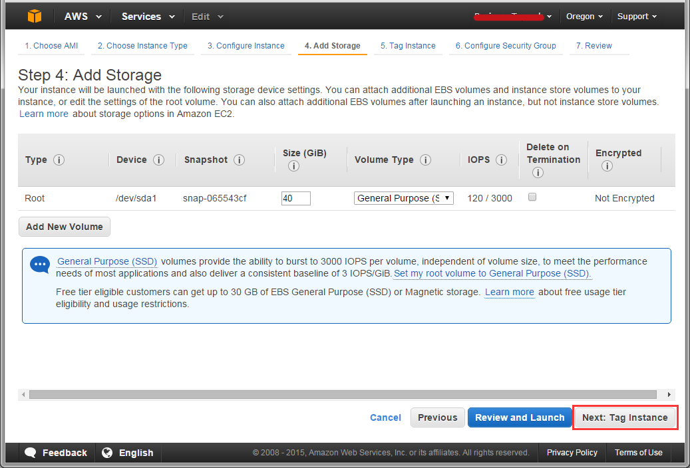Go to 2. Choose Instance Type tab

point(142,46)
